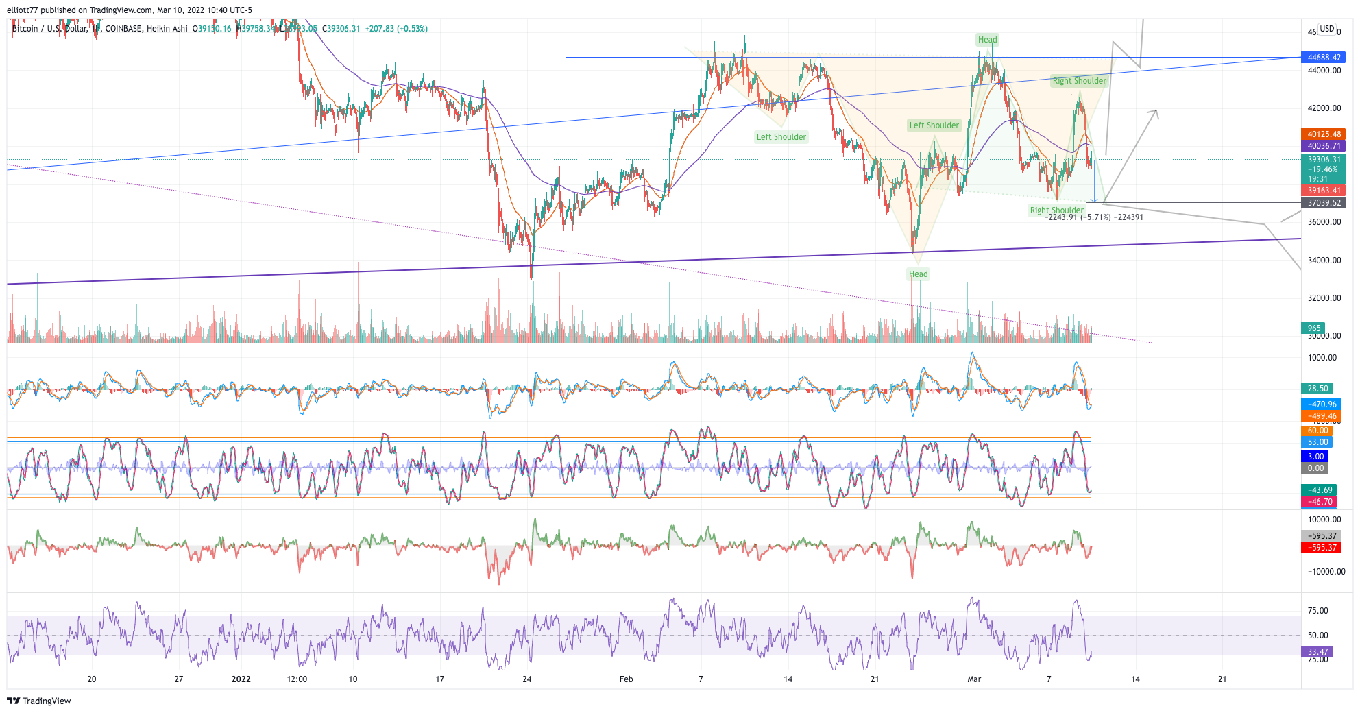This screenshot has height=713, width=1360.
Task: Click the 27 date label on time axis
Action: pyautogui.click(x=179, y=679)
